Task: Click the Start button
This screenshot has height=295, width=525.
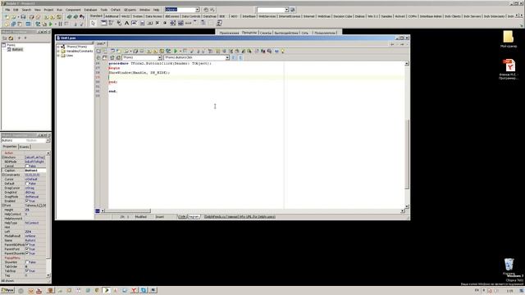Action: 7,290
